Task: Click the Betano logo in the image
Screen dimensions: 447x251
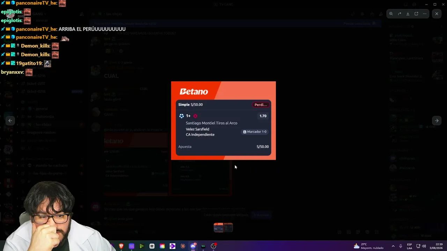Action: [194, 92]
